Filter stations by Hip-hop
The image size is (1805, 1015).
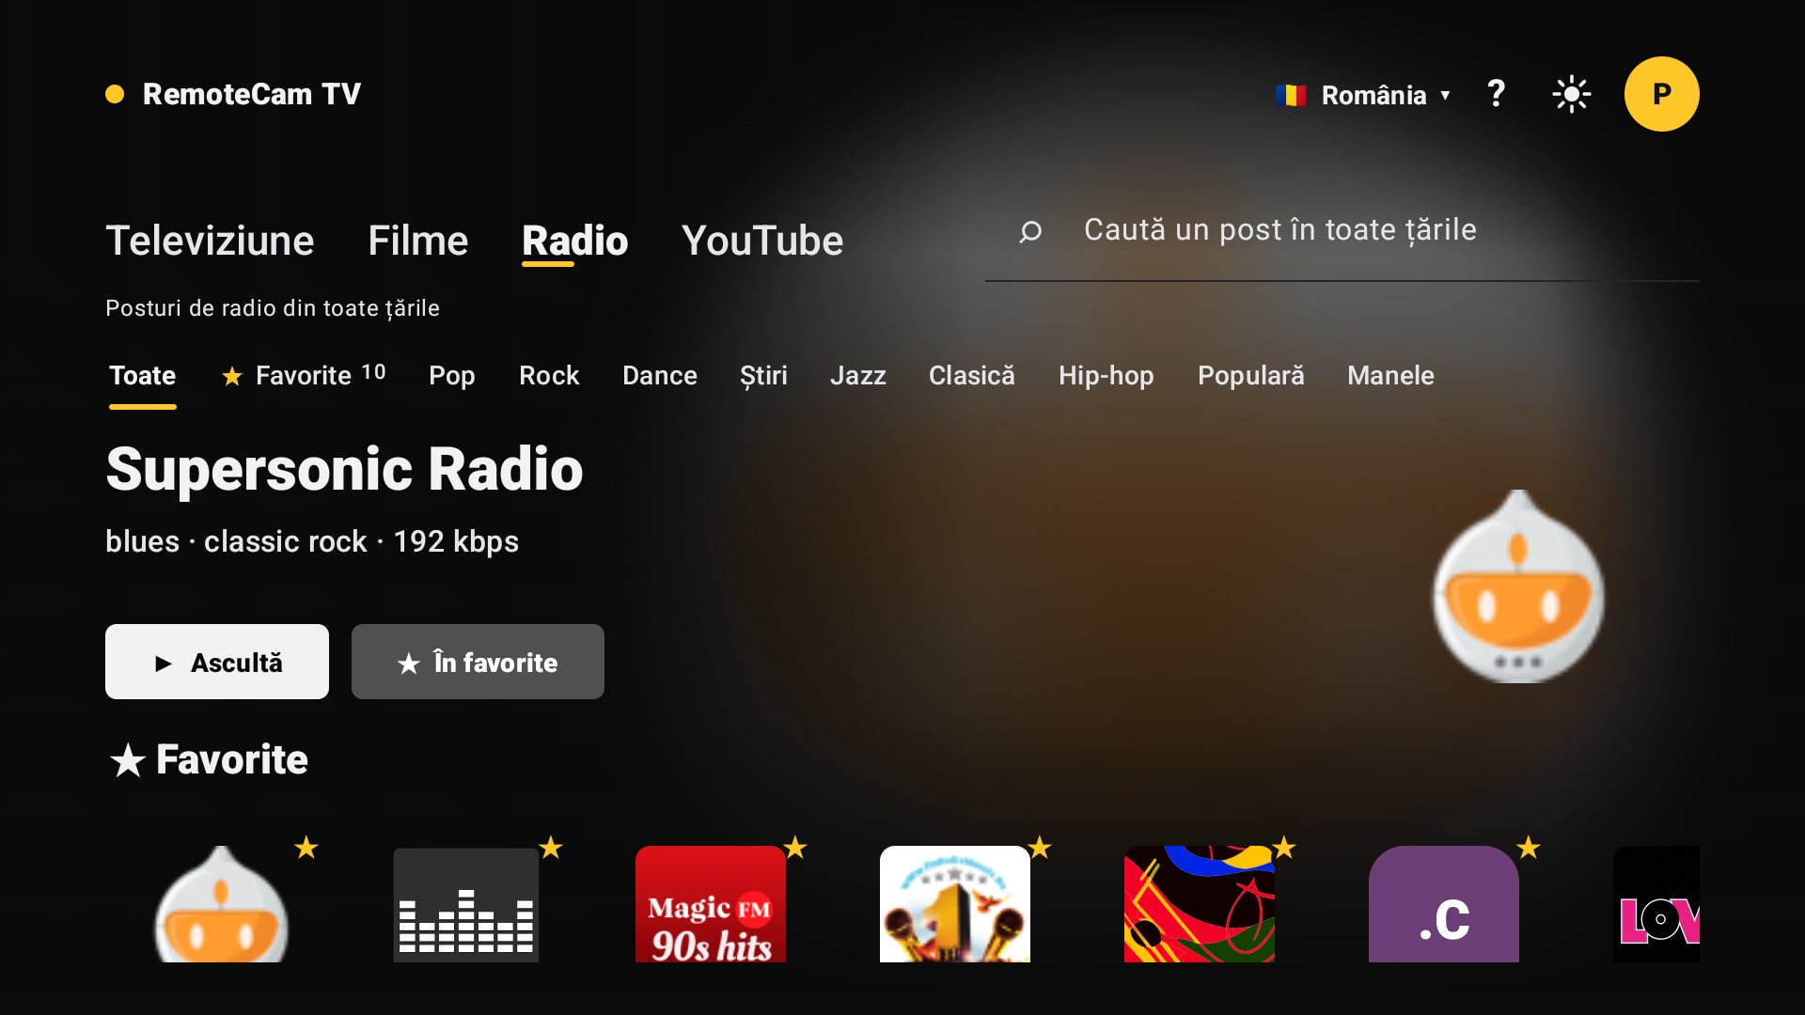click(x=1107, y=376)
